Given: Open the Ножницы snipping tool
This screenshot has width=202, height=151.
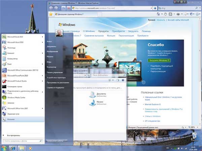Looking at the screenshot, I should point(23,48).
